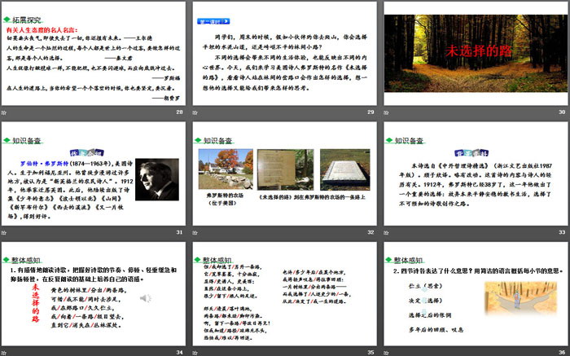Viewport: 570px width, 356px height.
Task: Click 多年后的回顾、叹息 text on slide 36
Action: tap(436, 330)
